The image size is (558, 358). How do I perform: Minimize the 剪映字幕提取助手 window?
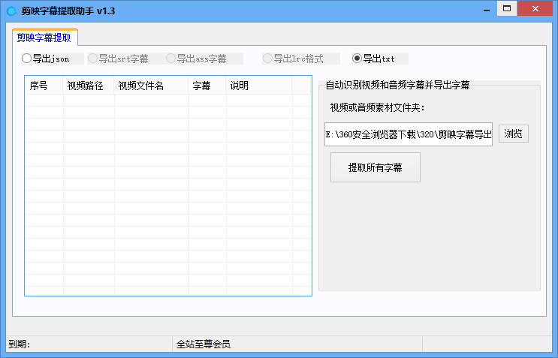pyautogui.click(x=487, y=9)
